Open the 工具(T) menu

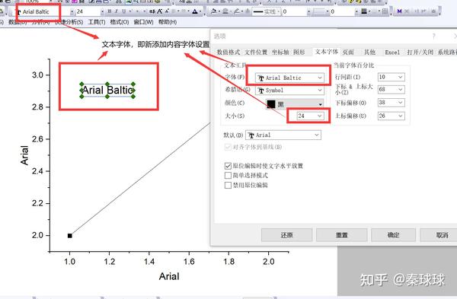tap(97, 22)
